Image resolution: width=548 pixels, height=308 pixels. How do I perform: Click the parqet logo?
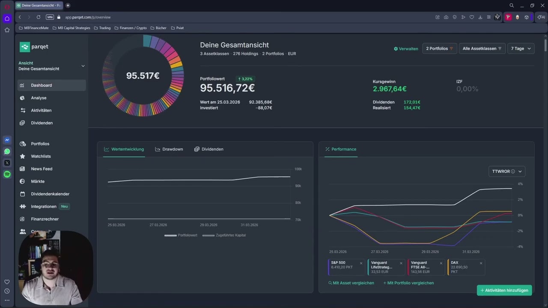[34, 47]
